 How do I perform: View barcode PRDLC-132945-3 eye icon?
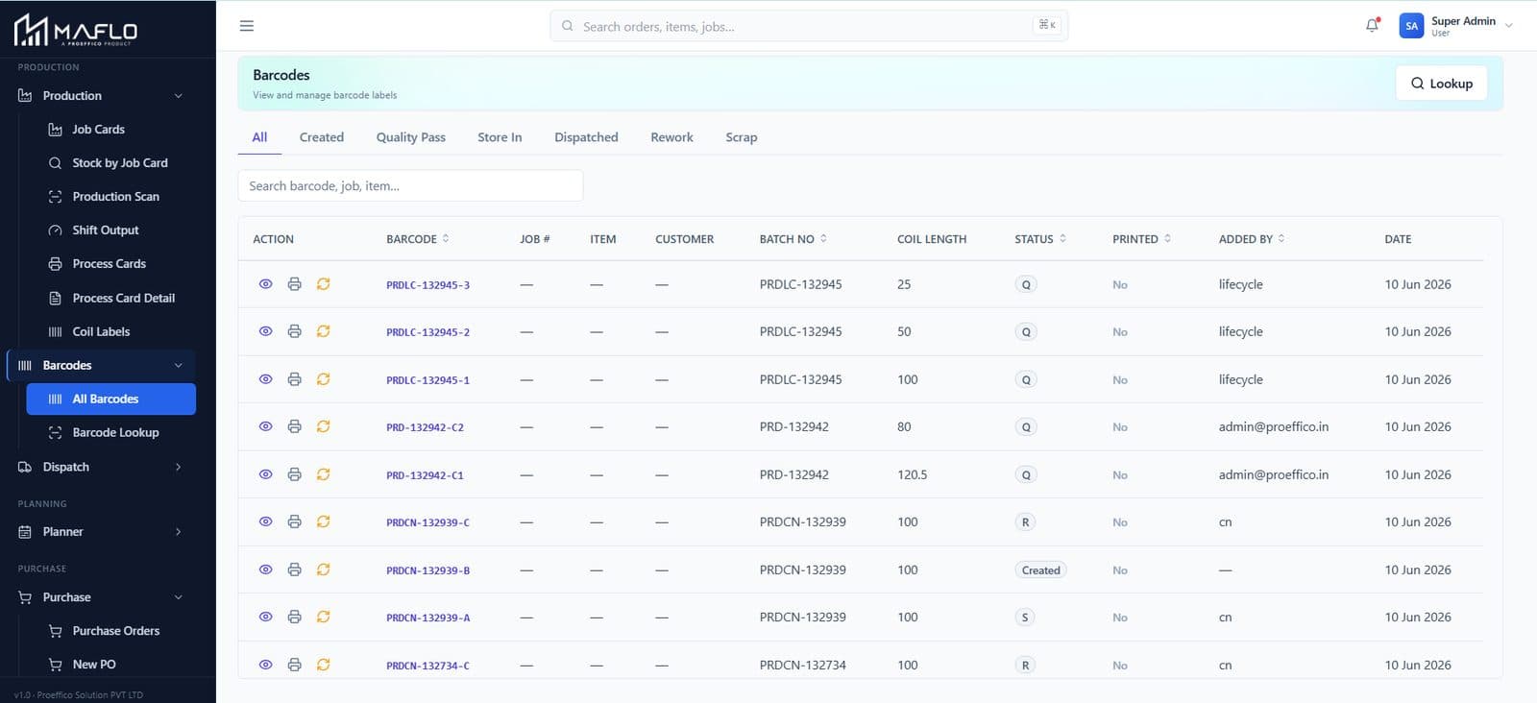pos(266,284)
